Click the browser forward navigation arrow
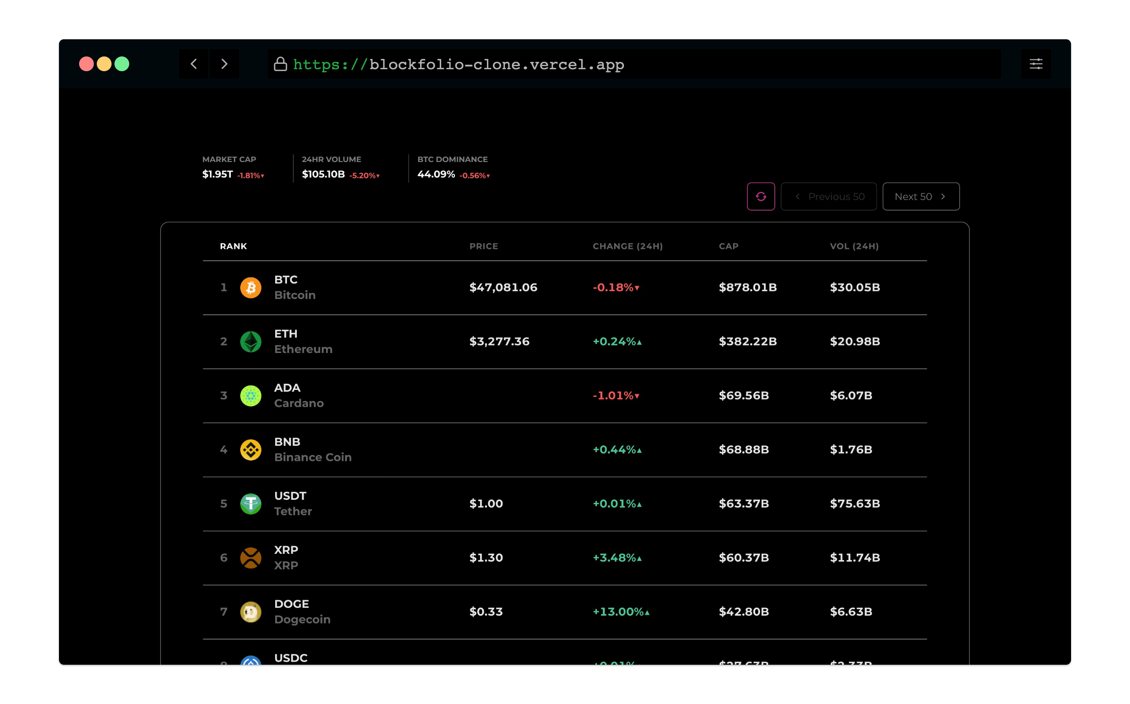 [225, 64]
